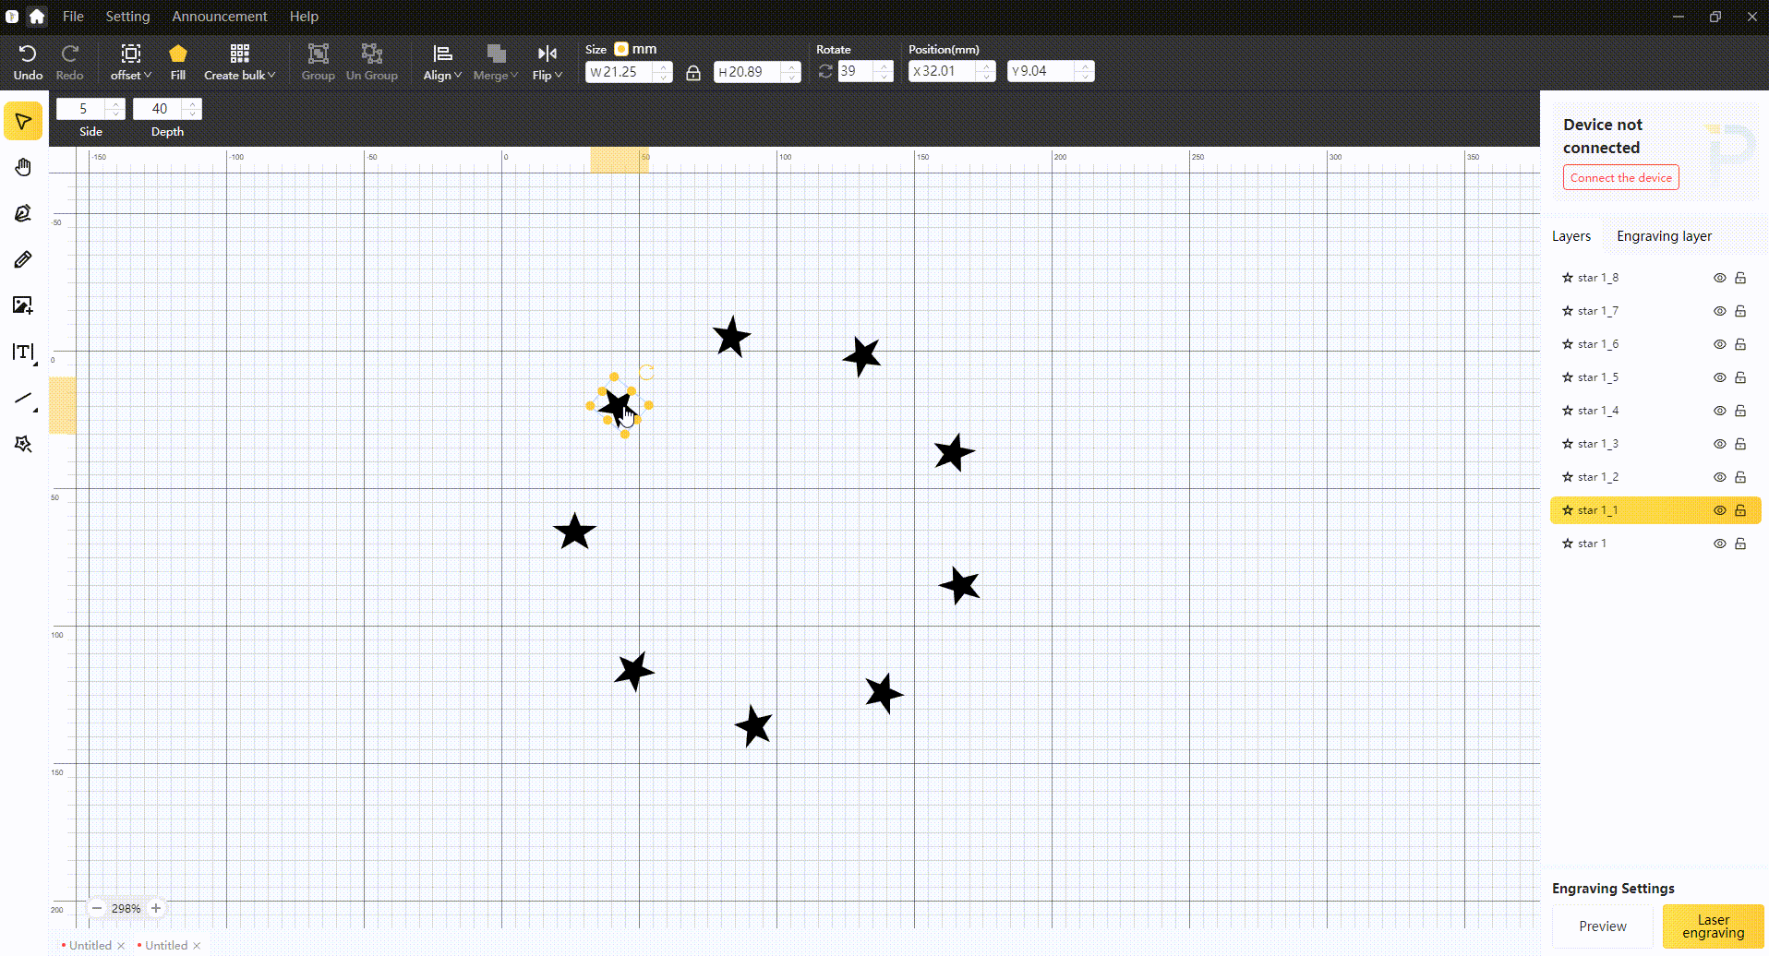Click the star icon of layer star 1_5

coord(1568,377)
